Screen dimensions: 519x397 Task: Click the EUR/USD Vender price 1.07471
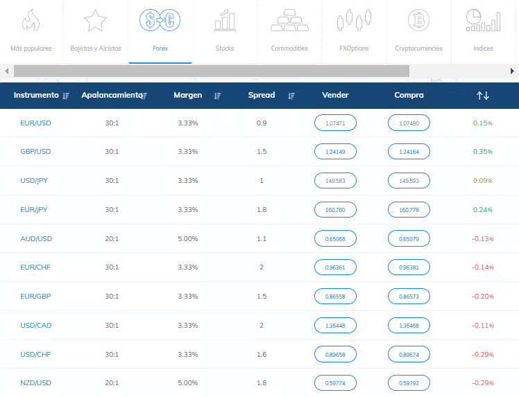tap(335, 123)
